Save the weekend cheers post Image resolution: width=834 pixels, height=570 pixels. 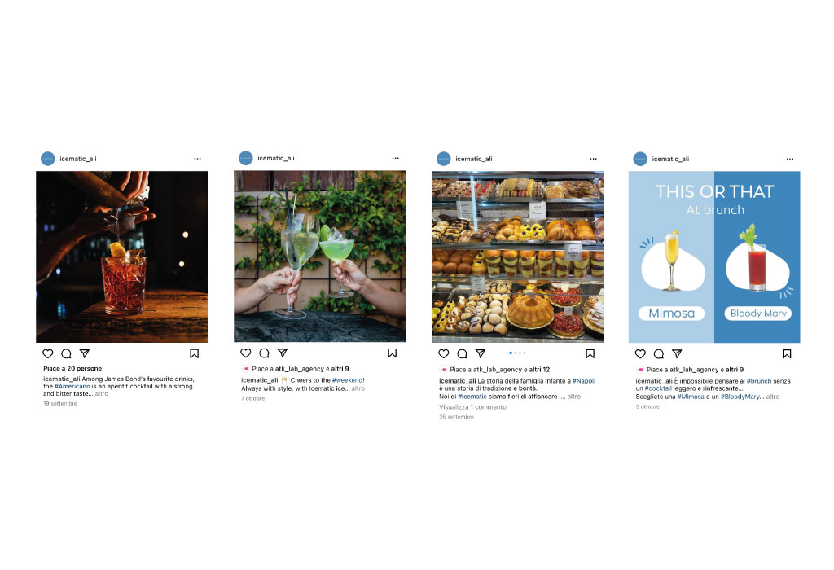(x=392, y=353)
